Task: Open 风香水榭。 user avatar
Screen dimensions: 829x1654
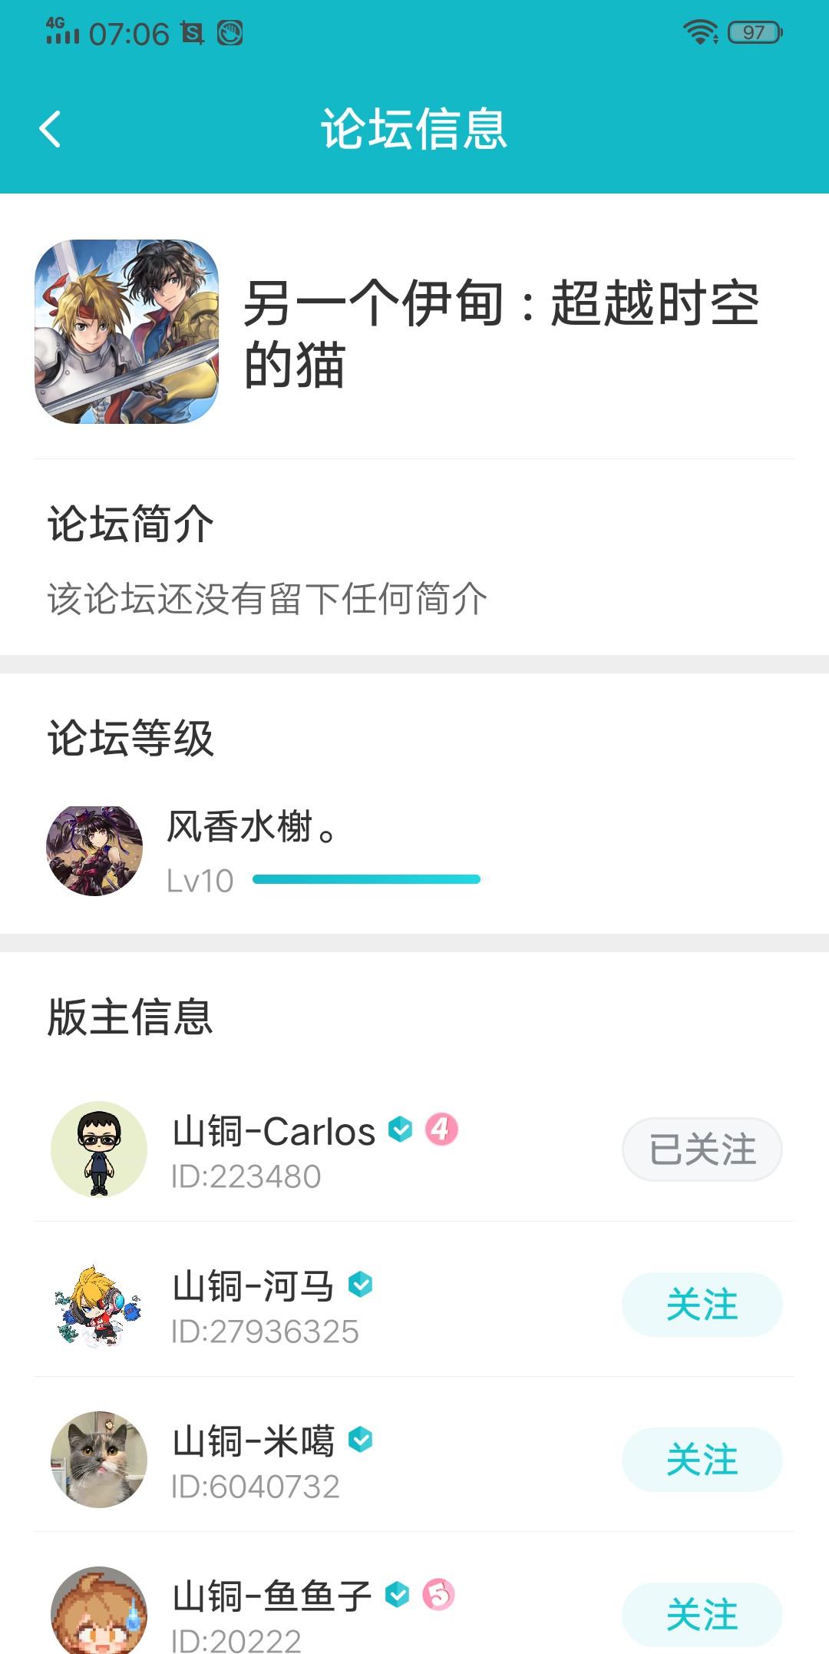Action: click(94, 851)
